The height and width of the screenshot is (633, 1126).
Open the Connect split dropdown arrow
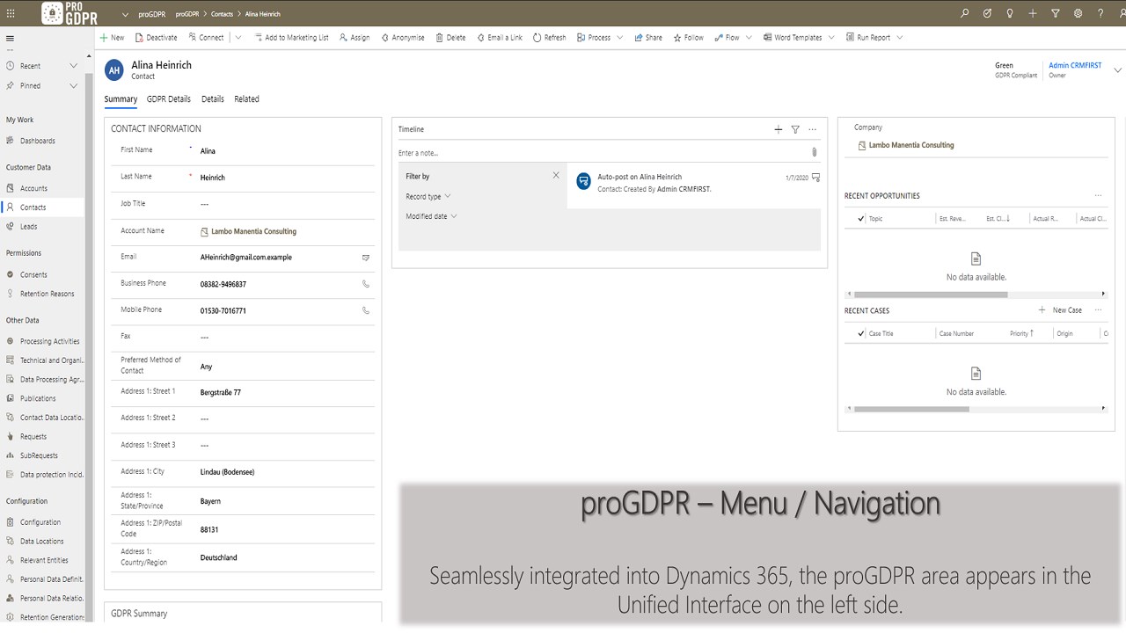[238, 38]
